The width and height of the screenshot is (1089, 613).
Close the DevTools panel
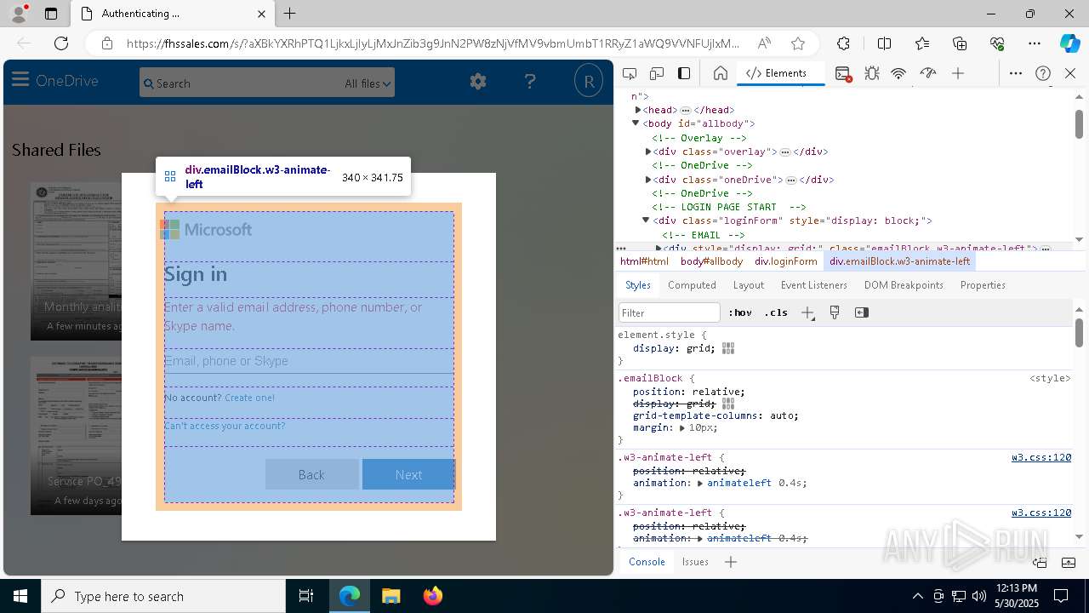point(1070,73)
